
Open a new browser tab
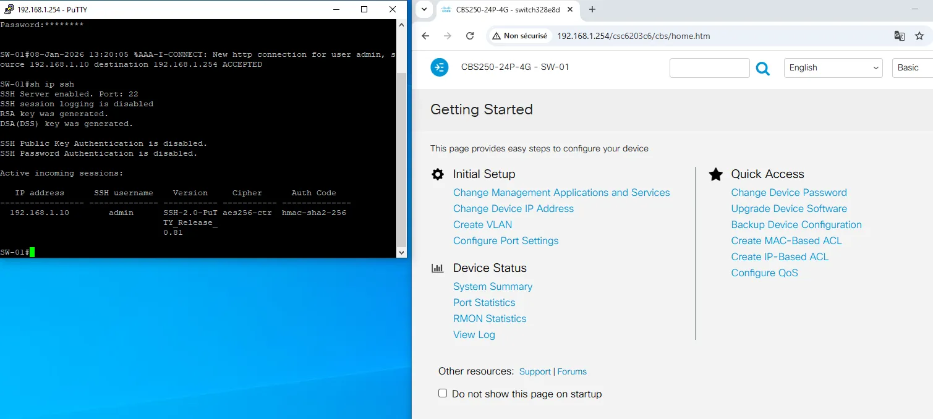point(592,9)
